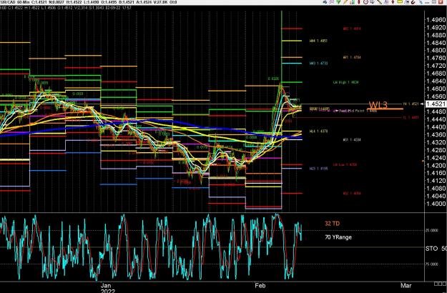Click the 25.0000 stochastic scale label
This screenshot has height=293, width=447.
coord(432,230)
